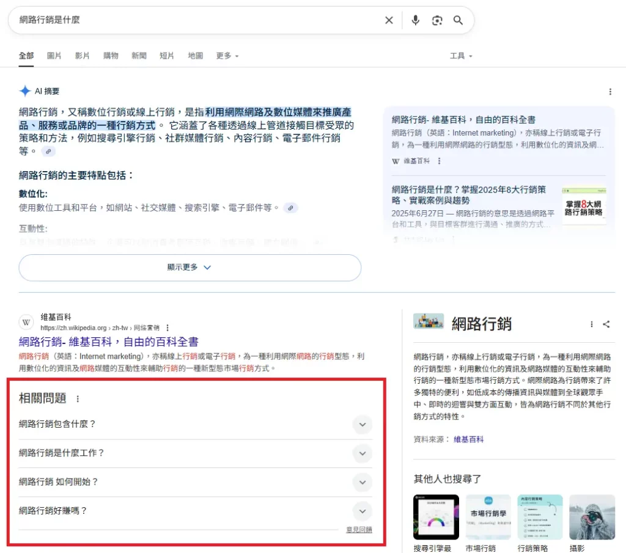Open 相關問題 section three-dot menu
The width and height of the screenshot is (626, 553).
[78, 398]
